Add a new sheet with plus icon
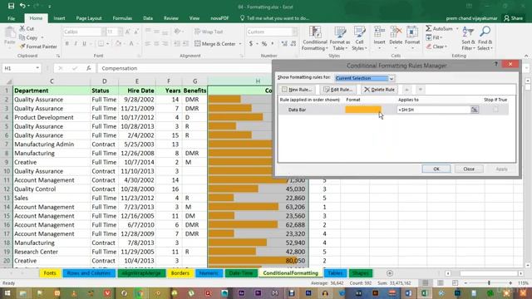 (390, 273)
